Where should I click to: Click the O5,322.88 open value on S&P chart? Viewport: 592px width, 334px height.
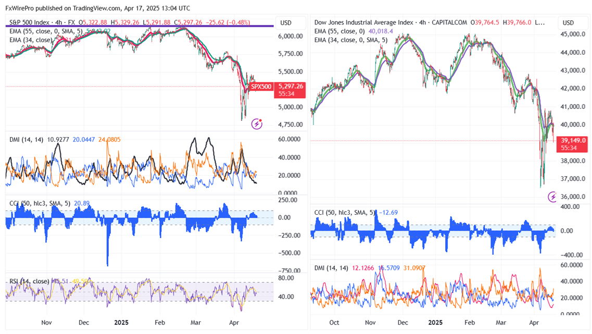point(93,22)
